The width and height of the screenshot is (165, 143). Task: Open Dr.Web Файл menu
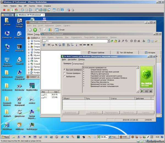[x=64, y=60]
